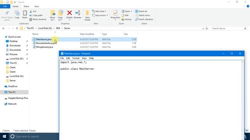Open Notepad's Format menu
Viewport: 250px width, 140px height.
tap(76, 58)
